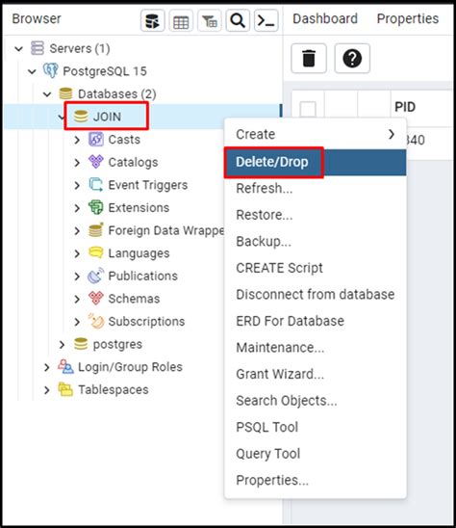Click the View Data table icon

181,21
